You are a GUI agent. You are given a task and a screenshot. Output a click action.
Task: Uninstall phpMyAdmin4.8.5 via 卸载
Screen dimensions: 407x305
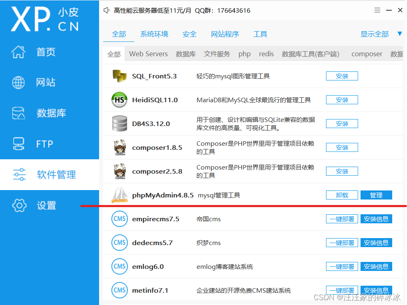tap(342, 195)
